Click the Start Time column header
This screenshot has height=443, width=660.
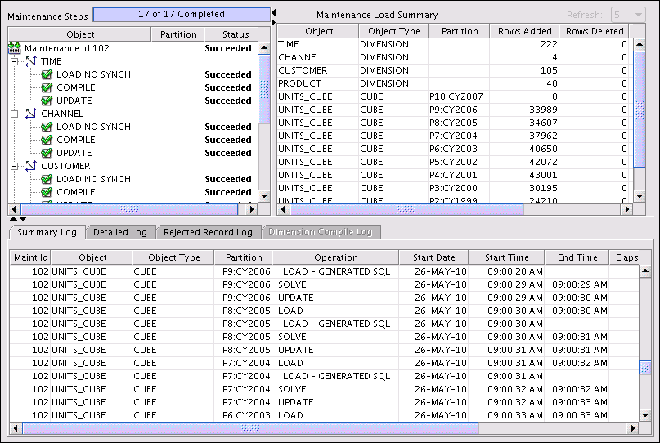coord(507,257)
